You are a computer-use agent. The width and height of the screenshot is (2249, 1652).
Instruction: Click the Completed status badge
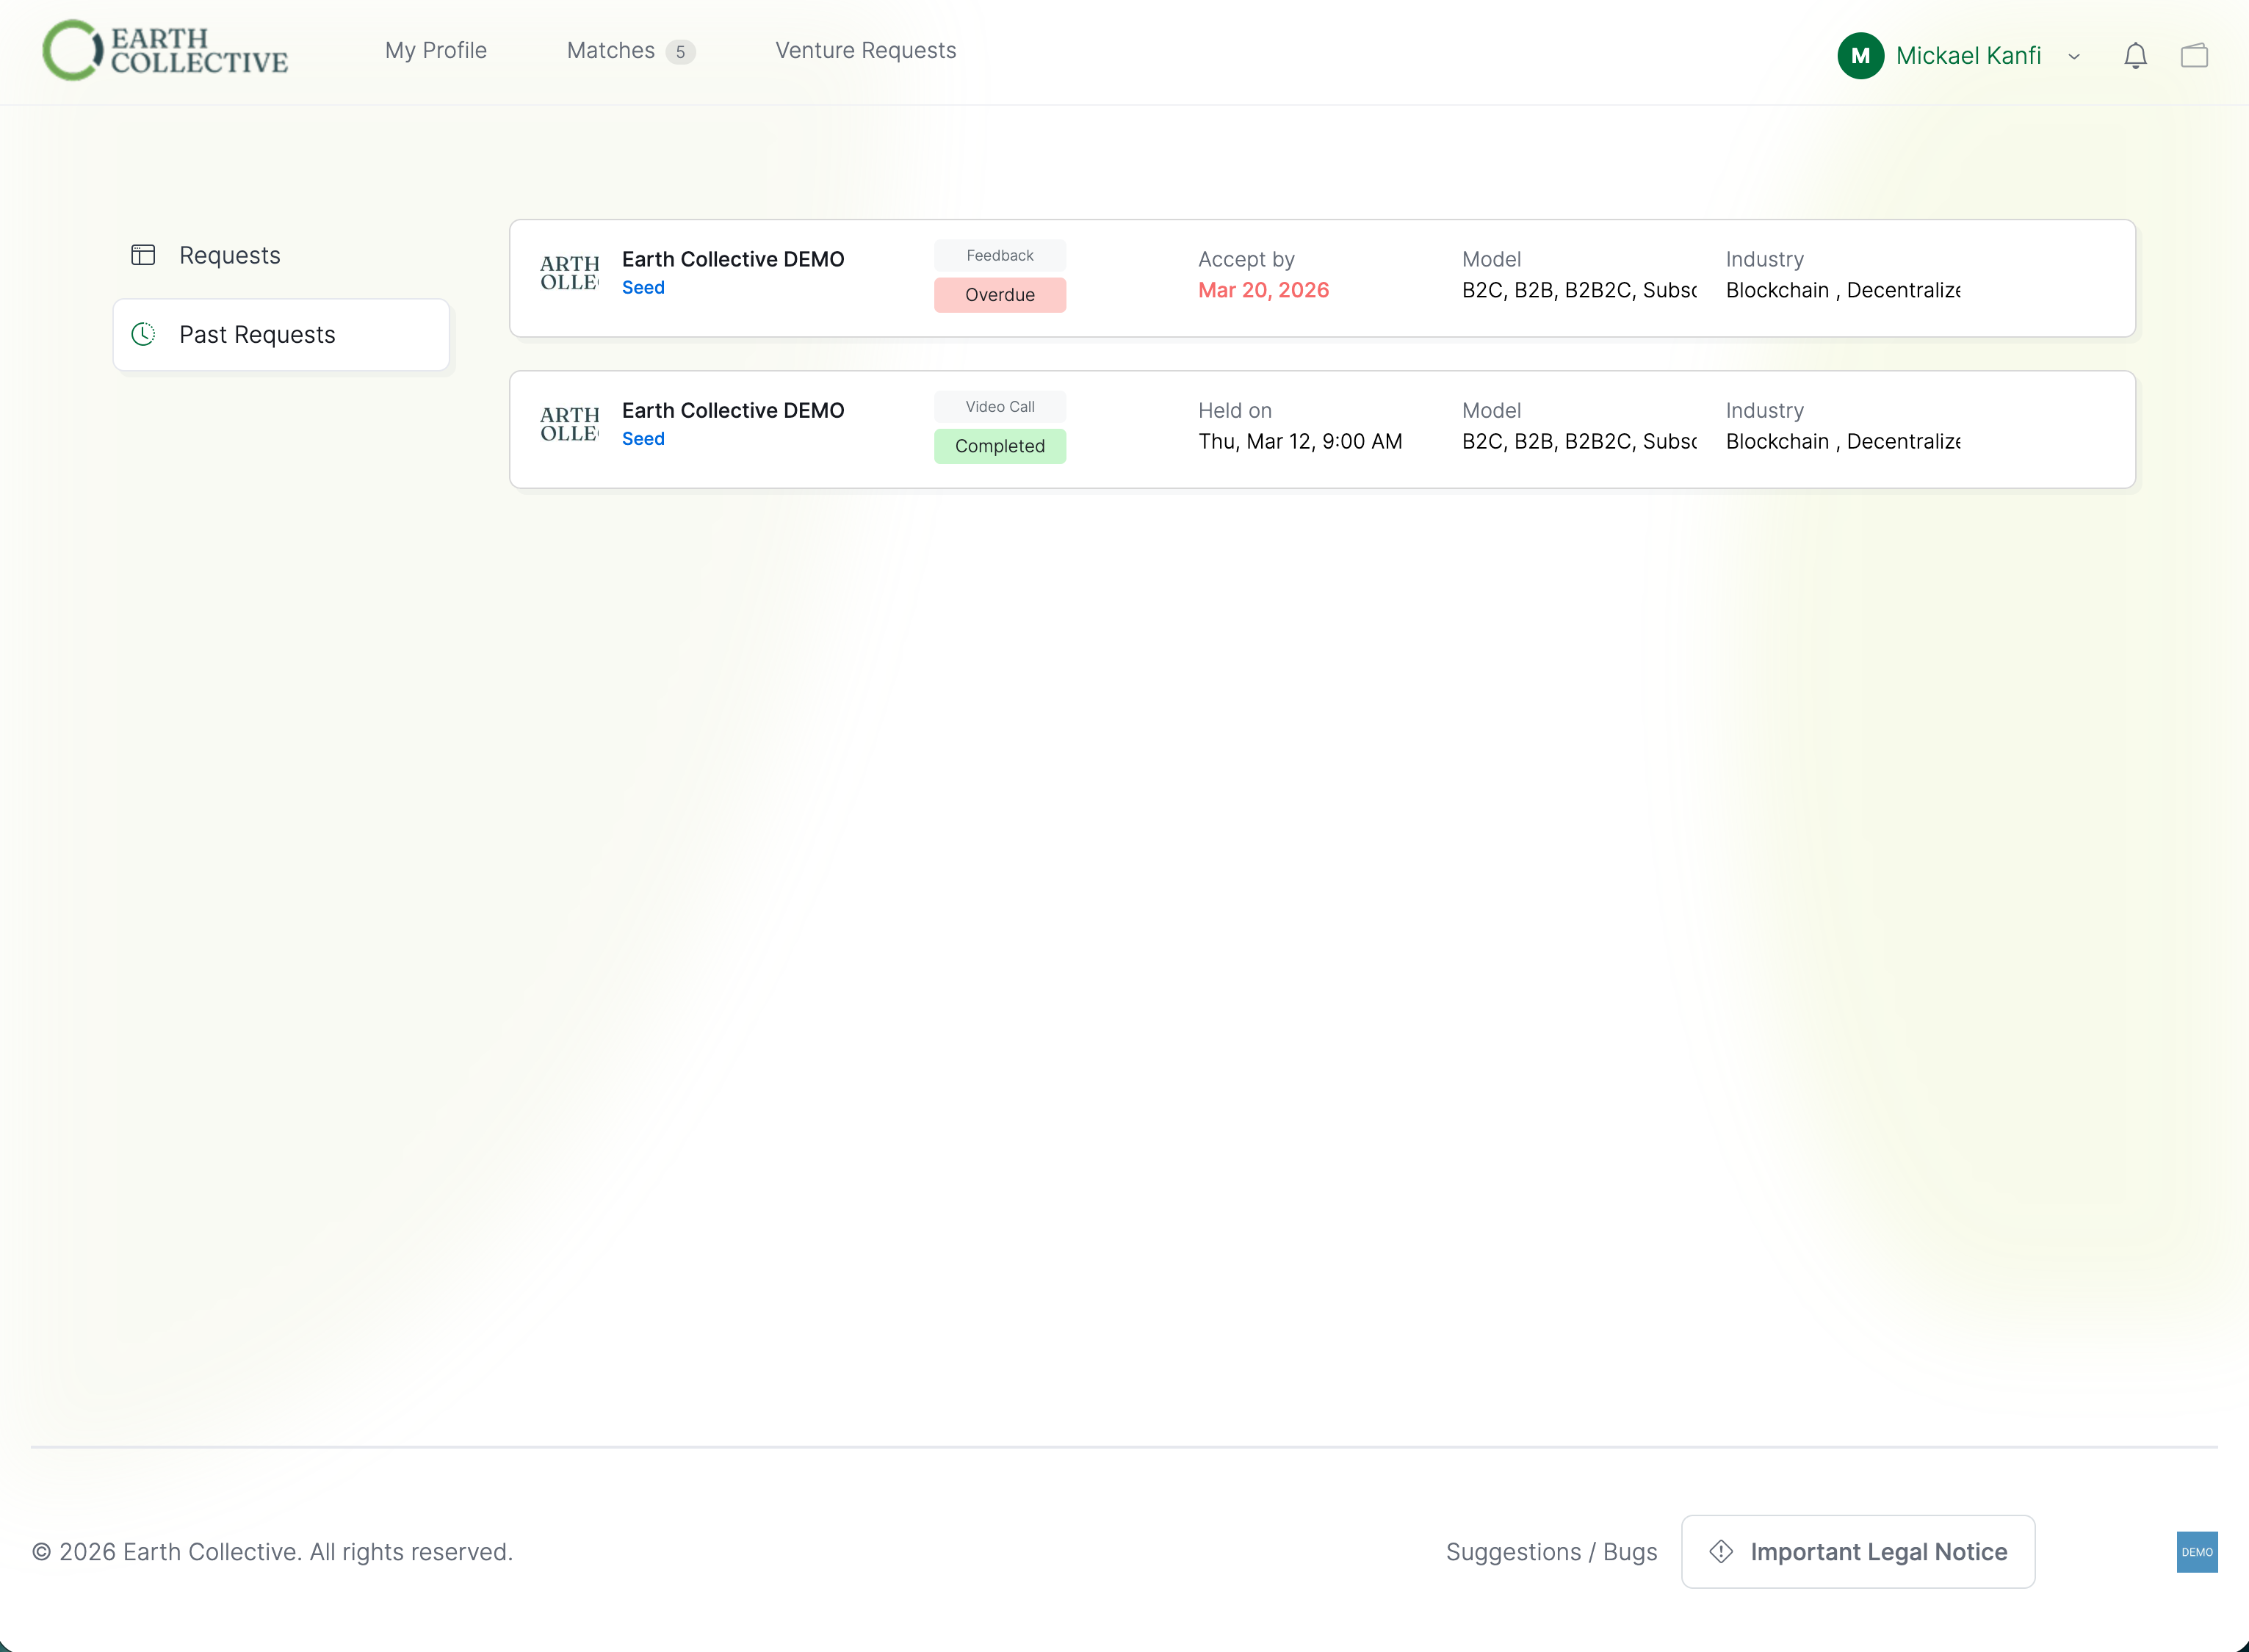click(x=1000, y=446)
